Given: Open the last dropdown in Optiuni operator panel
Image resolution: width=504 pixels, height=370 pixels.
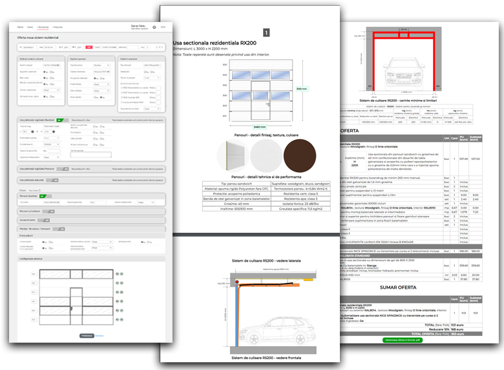Looking at the screenshot, I should coord(152,109).
